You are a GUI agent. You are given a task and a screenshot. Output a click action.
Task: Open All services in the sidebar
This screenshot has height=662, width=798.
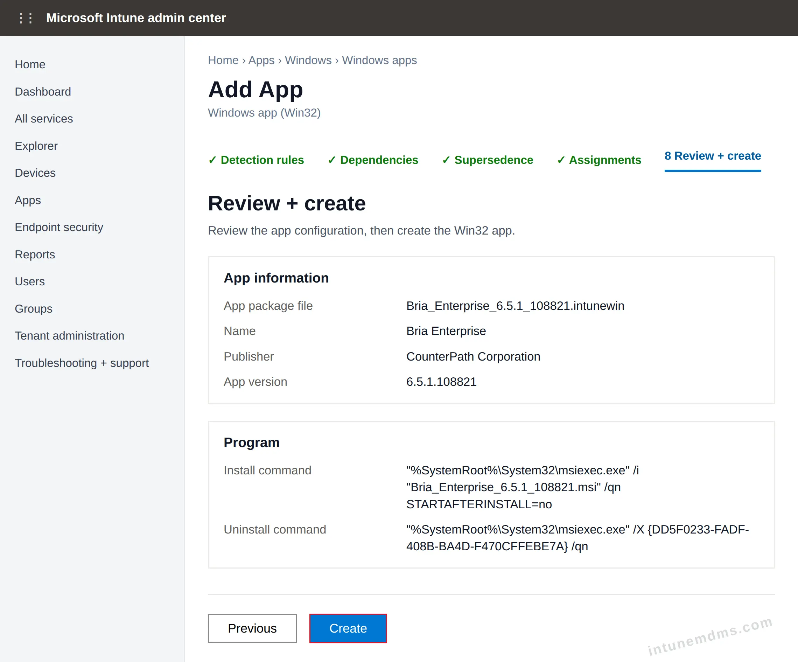click(x=44, y=119)
